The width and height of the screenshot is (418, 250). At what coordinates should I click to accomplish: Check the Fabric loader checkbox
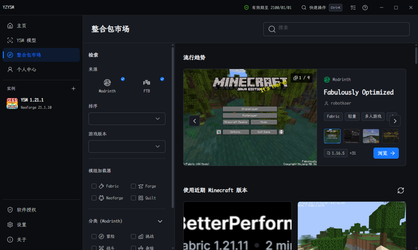click(94, 186)
